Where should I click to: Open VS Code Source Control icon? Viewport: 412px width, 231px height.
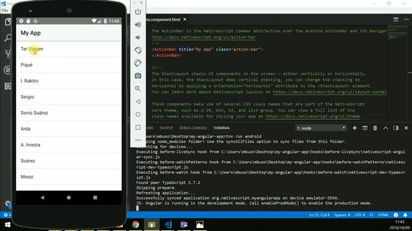8,54
